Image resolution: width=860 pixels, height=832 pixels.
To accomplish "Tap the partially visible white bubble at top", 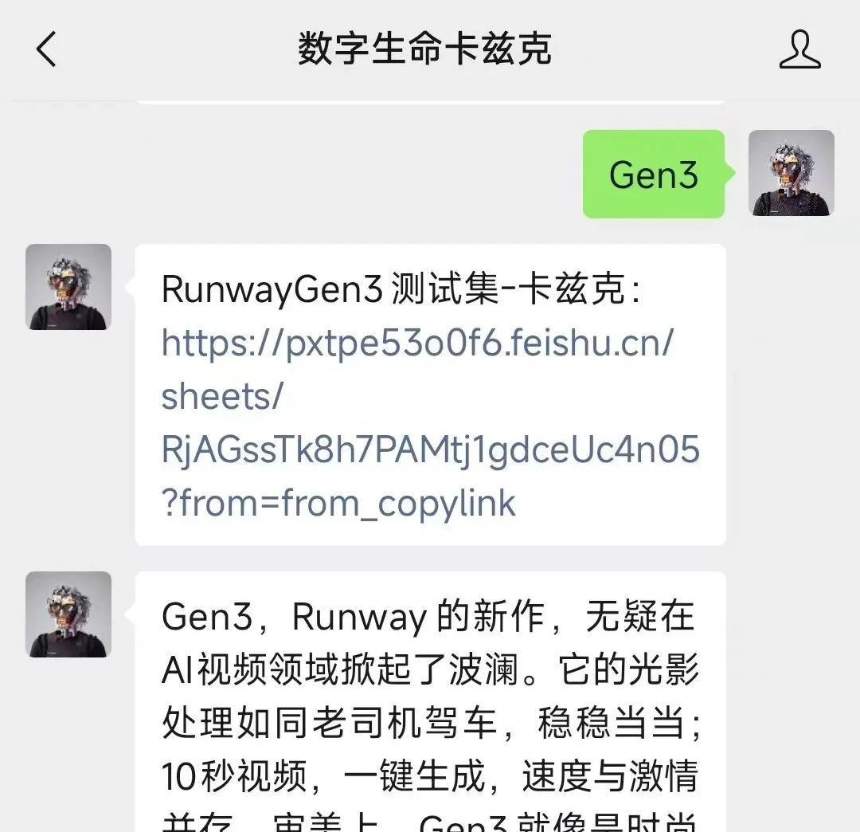I will (431, 102).
